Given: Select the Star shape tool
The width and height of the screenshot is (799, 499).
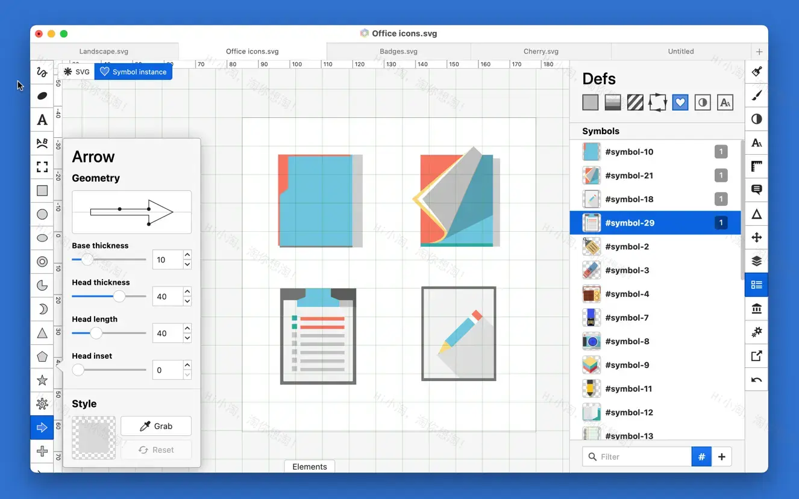Looking at the screenshot, I should point(42,380).
